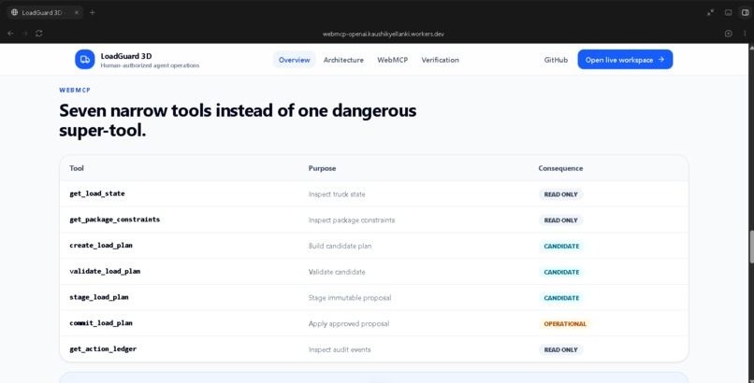This screenshot has width=754, height=383.
Task: Toggle the sidebar panel icon at top right
Action: click(x=745, y=12)
